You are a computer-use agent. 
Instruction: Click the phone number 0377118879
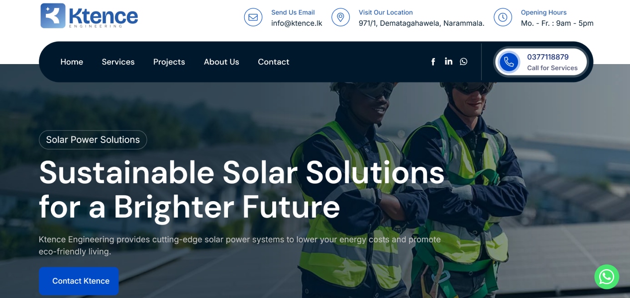548,57
